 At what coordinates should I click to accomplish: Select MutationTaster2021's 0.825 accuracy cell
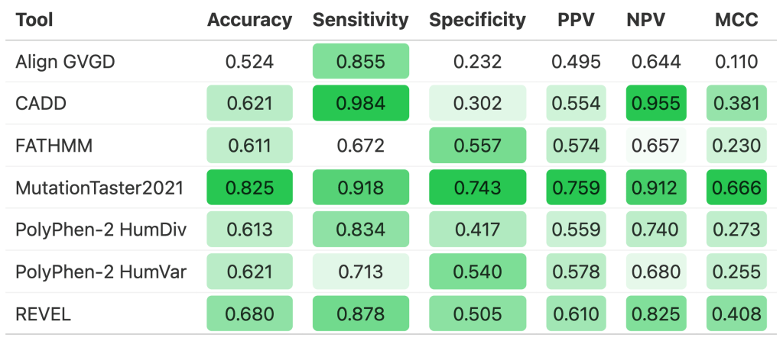[249, 188]
